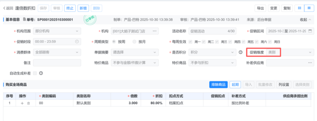
Task: Toggle the 周日 checkbox
Action: click(269, 42)
